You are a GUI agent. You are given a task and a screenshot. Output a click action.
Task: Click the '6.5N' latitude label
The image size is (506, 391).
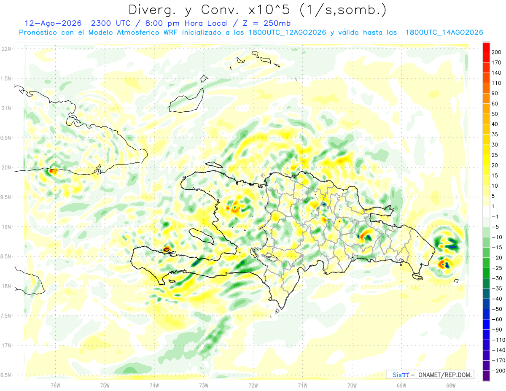pyautogui.click(x=6, y=375)
